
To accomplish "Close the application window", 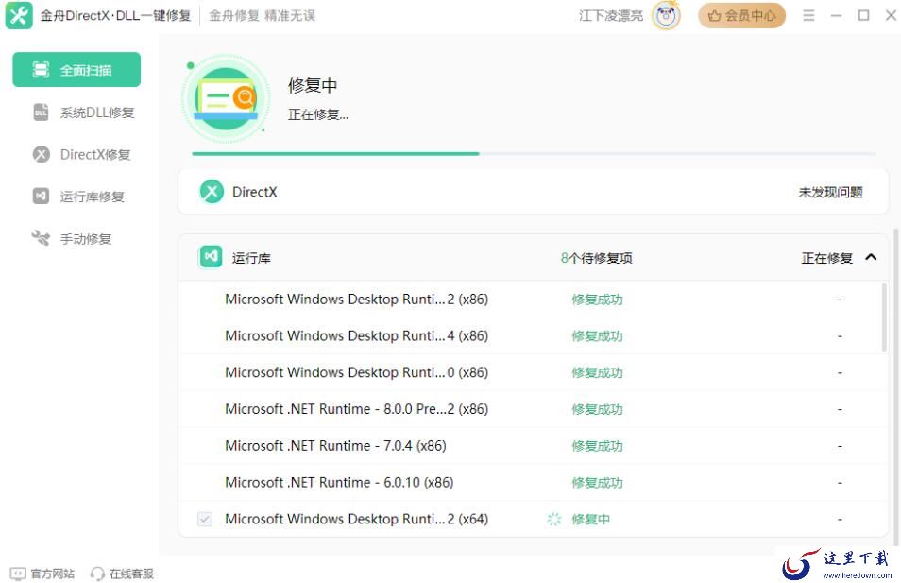I will point(891,15).
